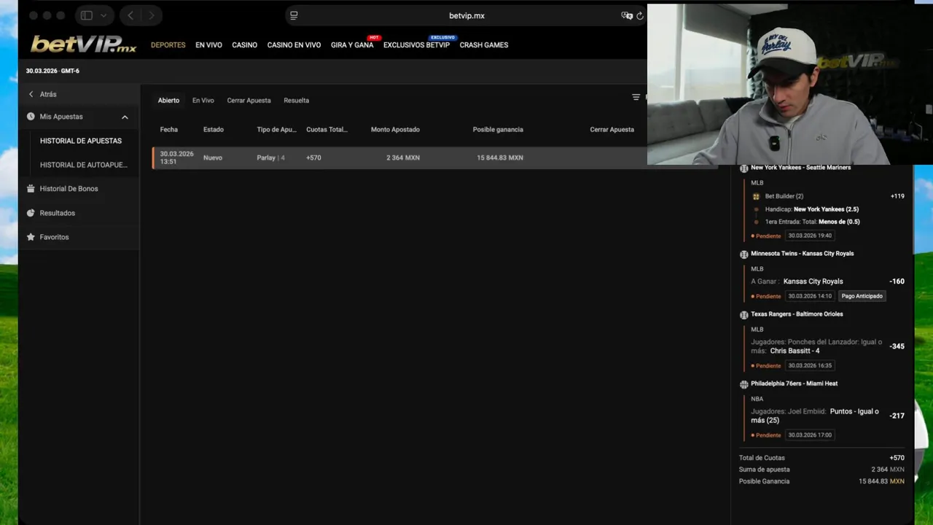Image resolution: width=933 pixels, height=525 pixels.
Task: Go forward with the browser forward arrow
Action: point(152,15)
